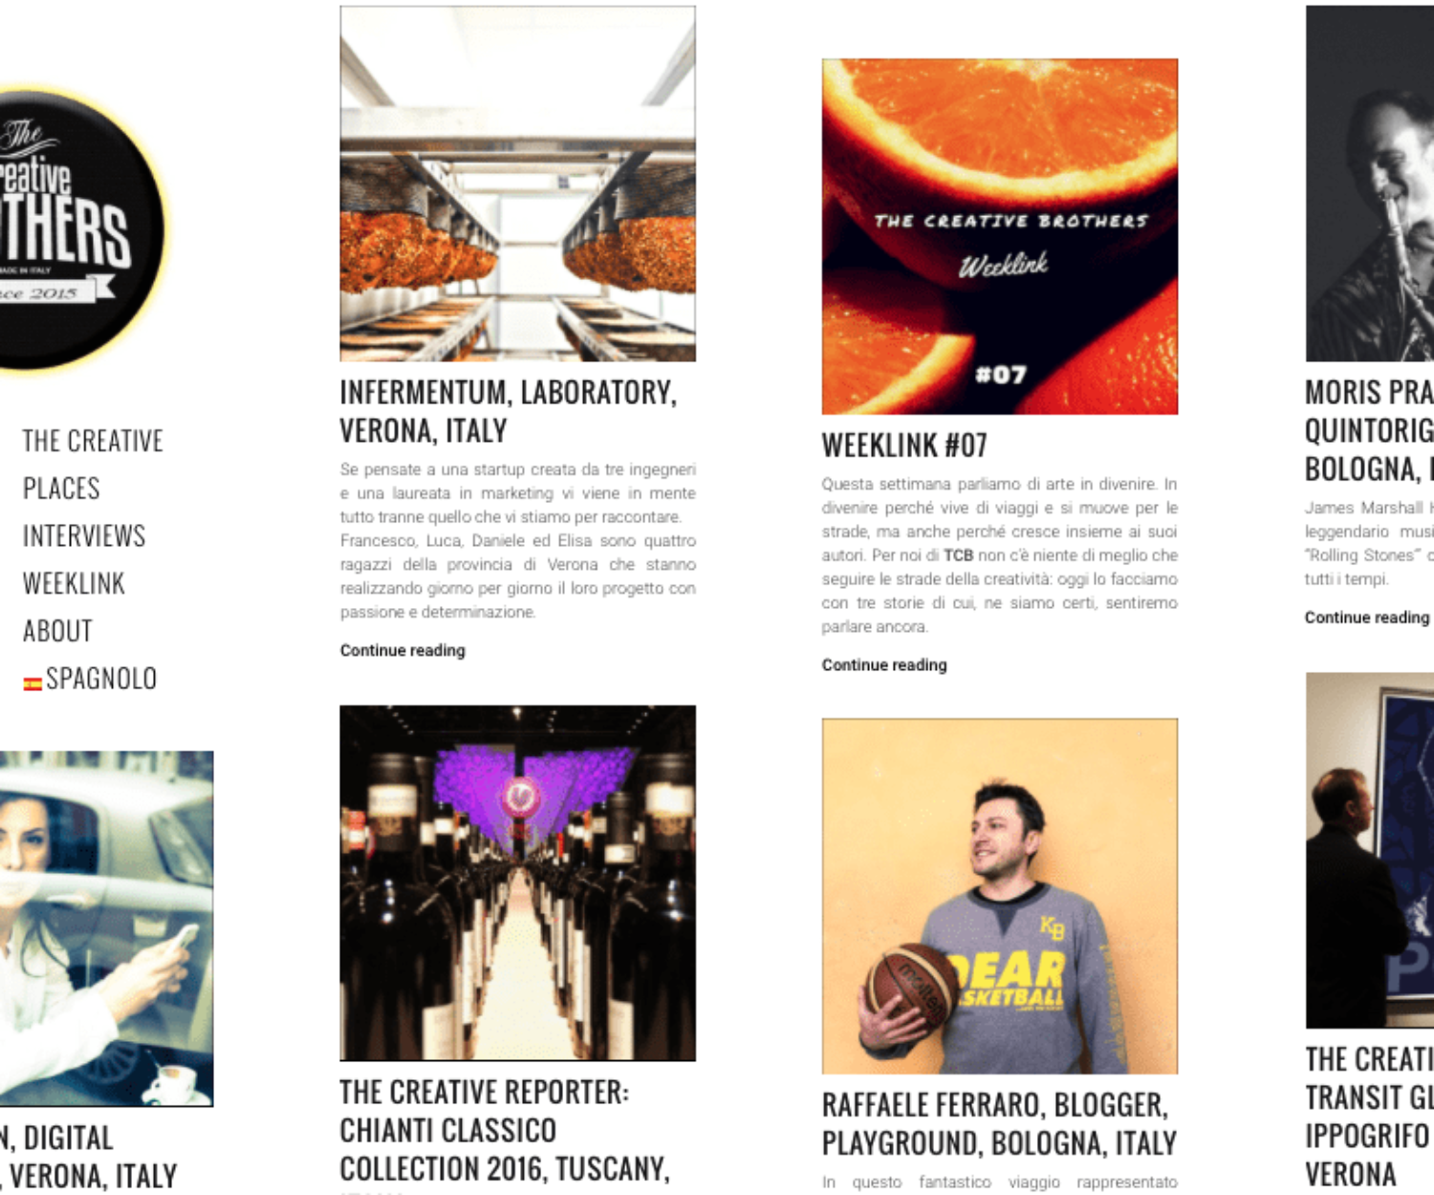Open The Creative menu item
The image size is (1434, 1195).
pos(93,441)
